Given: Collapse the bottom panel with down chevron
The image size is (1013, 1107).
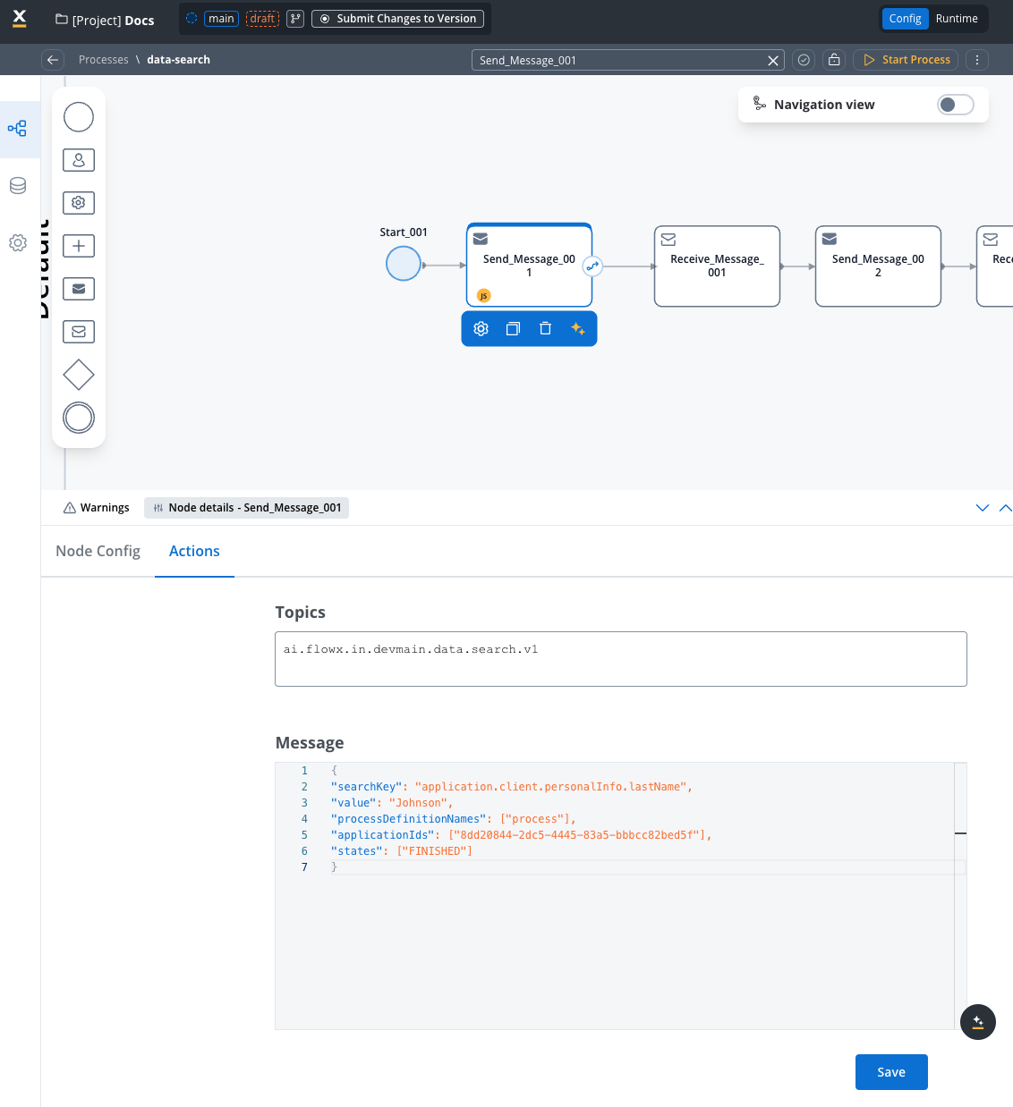Looking at the screenshot, I should (x=983, y=508).
